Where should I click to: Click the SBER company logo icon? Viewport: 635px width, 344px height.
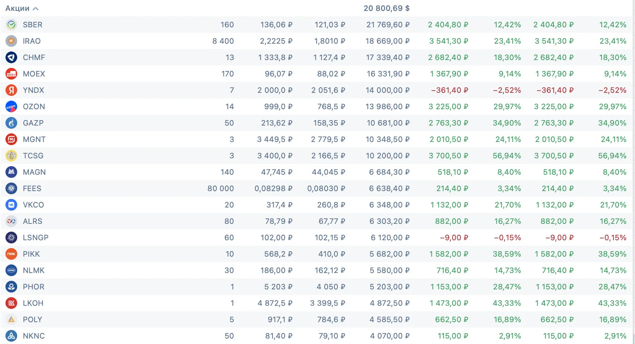click(11, 25)
